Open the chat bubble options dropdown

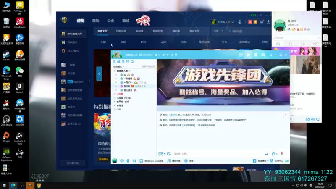coord(277,154)
